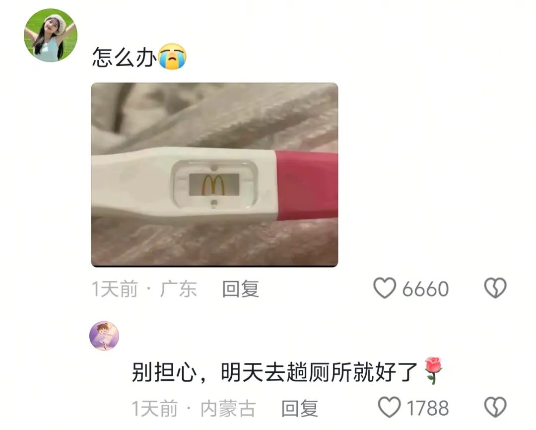This screenshot has width=536, height=430.
Task: Like the top comment with 6660 likes
Action: coord(385,287)
